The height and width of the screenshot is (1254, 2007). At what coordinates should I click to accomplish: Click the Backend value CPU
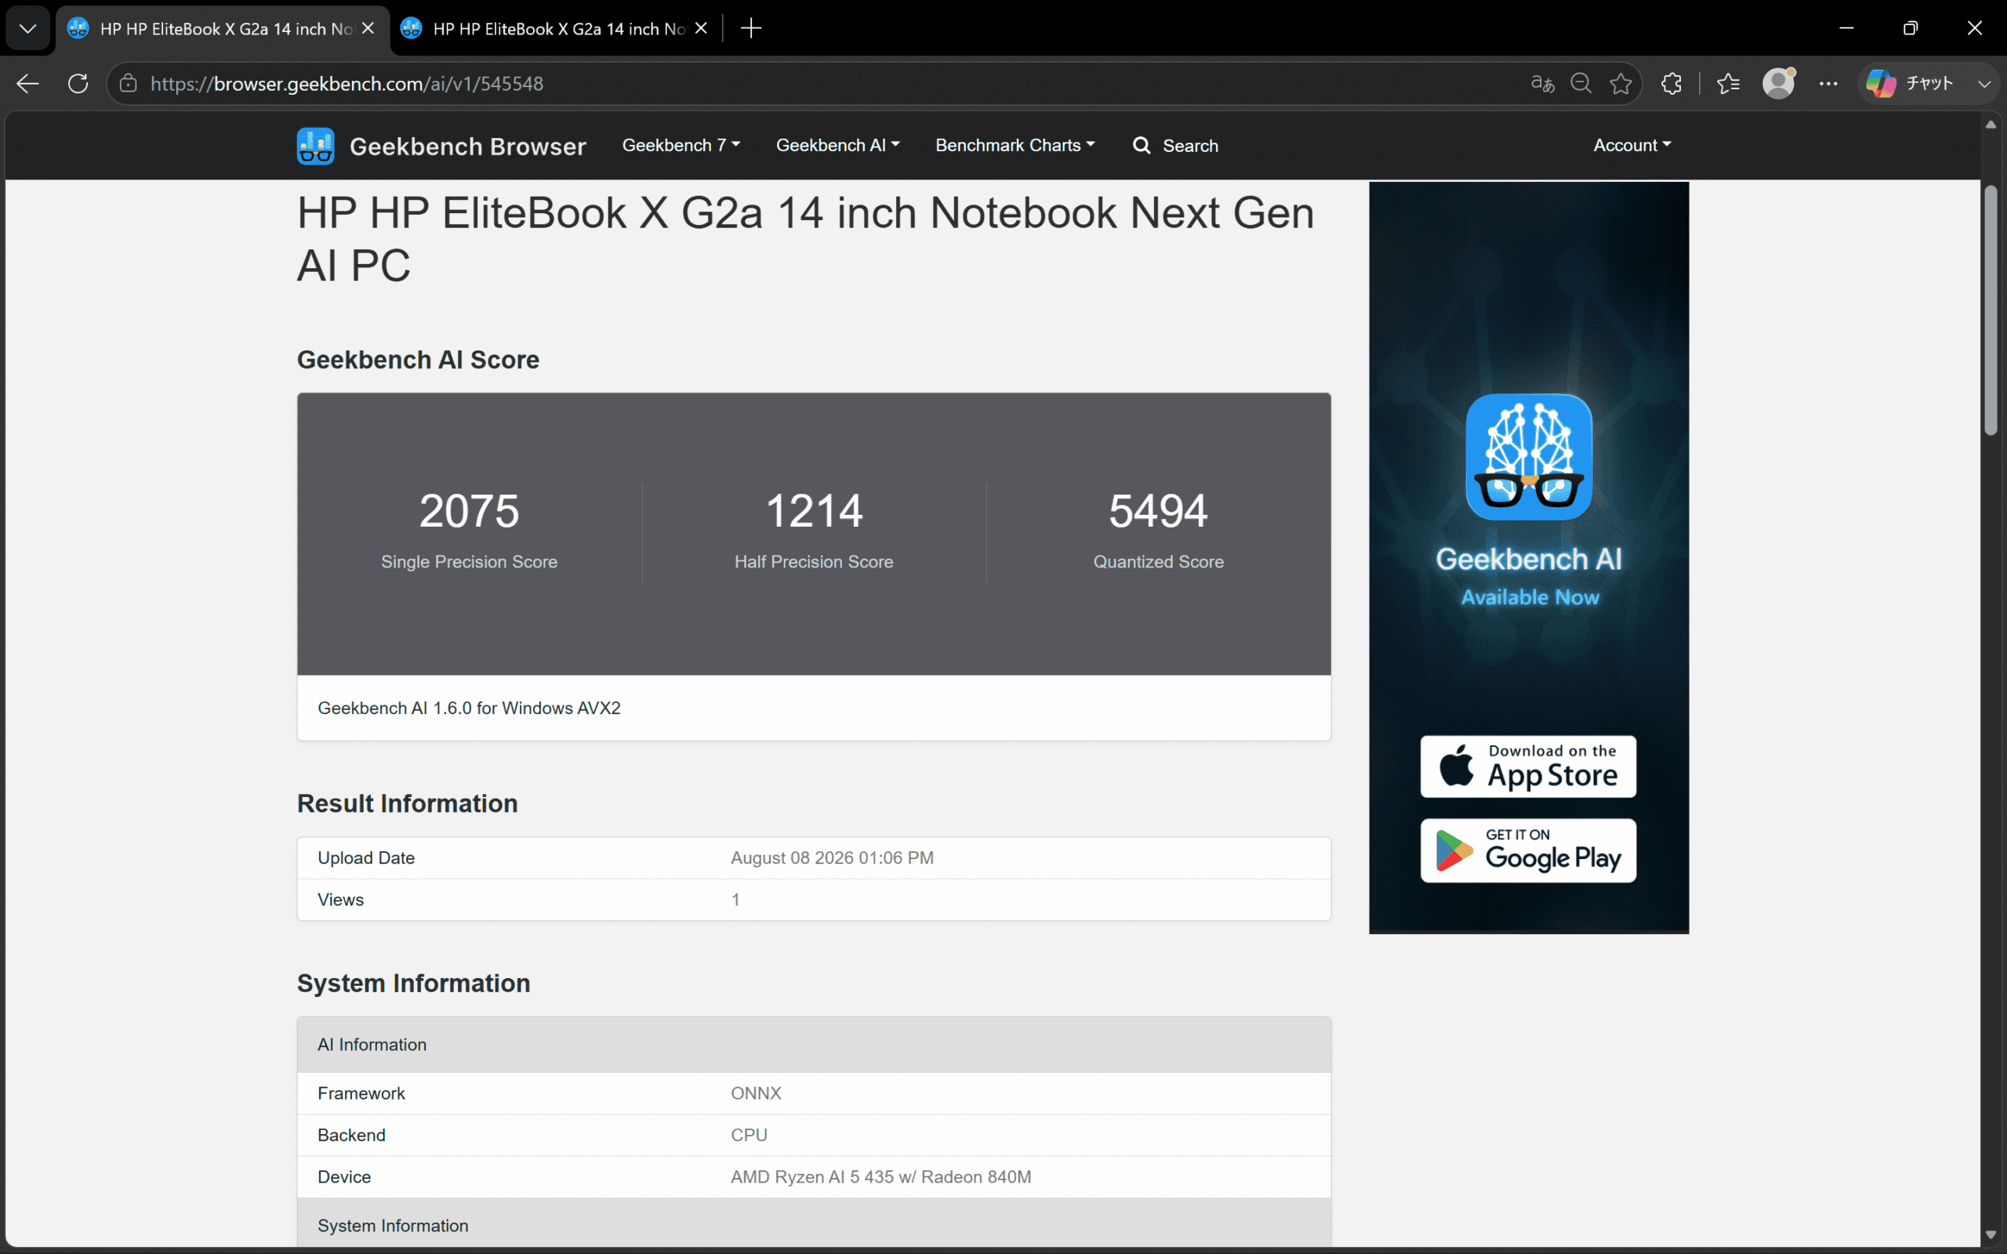pos(749,1135)
